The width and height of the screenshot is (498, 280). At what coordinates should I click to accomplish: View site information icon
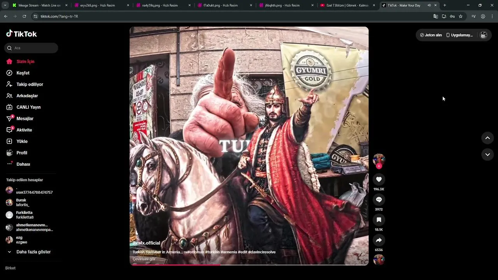tap(35, 16)
